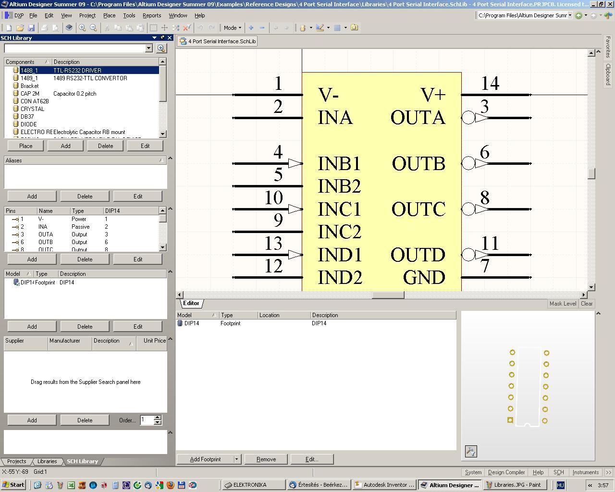The image size is (615, 492).
Task: Zoom in using the toolbar magnifier
Action: [83, 28]
